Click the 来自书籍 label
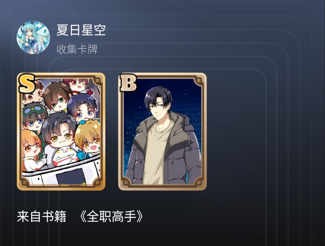 [x=42, y=217]
